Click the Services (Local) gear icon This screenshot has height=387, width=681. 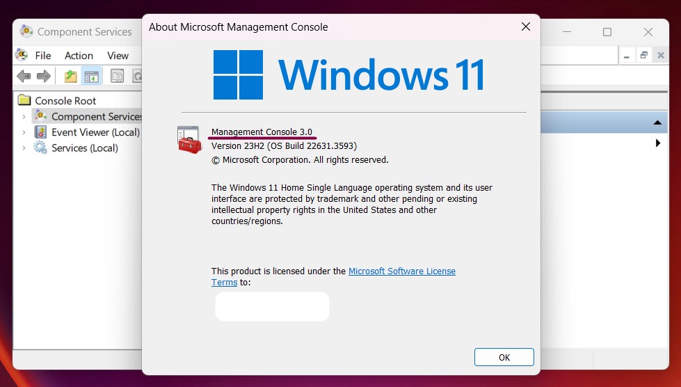coord(40,148)
